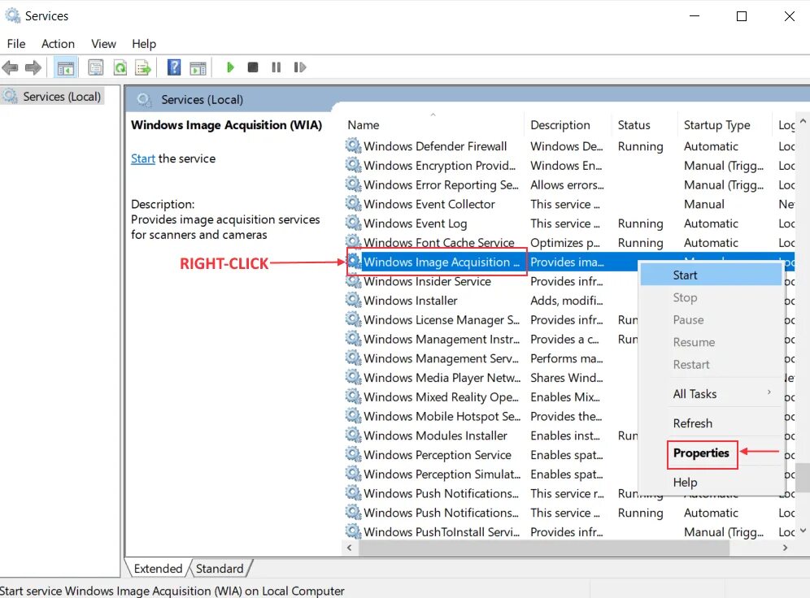Select the Windows Encryption Provid... service row
Image resolution: width=810 pixels, height=598 pixels.
570,165
